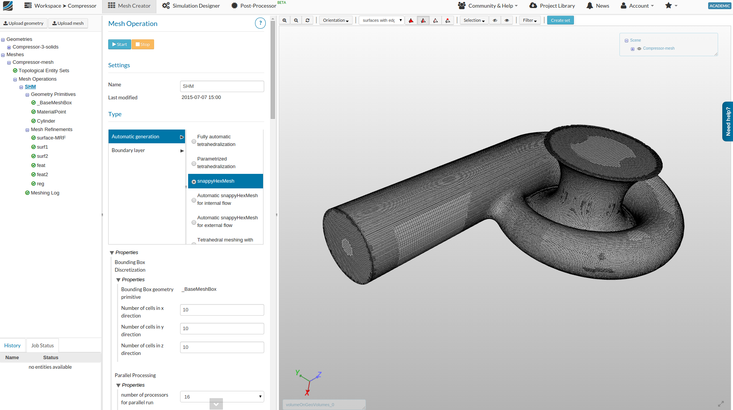Switch to the Simulation Designer tab
This screenshot has width=733, height=410.
[x=191, y=6]
